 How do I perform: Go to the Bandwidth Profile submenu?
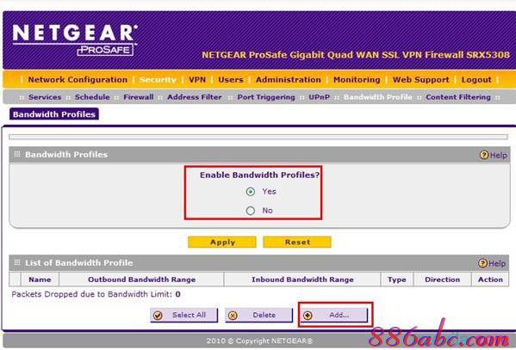378,97
